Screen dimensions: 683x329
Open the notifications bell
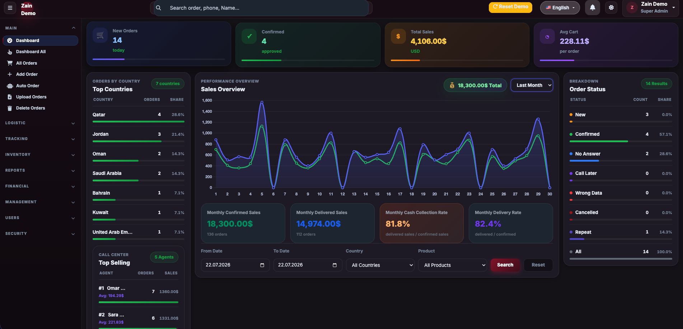(x=593, y=8)
